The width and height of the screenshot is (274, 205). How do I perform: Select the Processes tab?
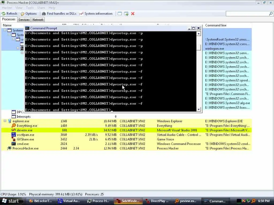[x=9, y=19]
